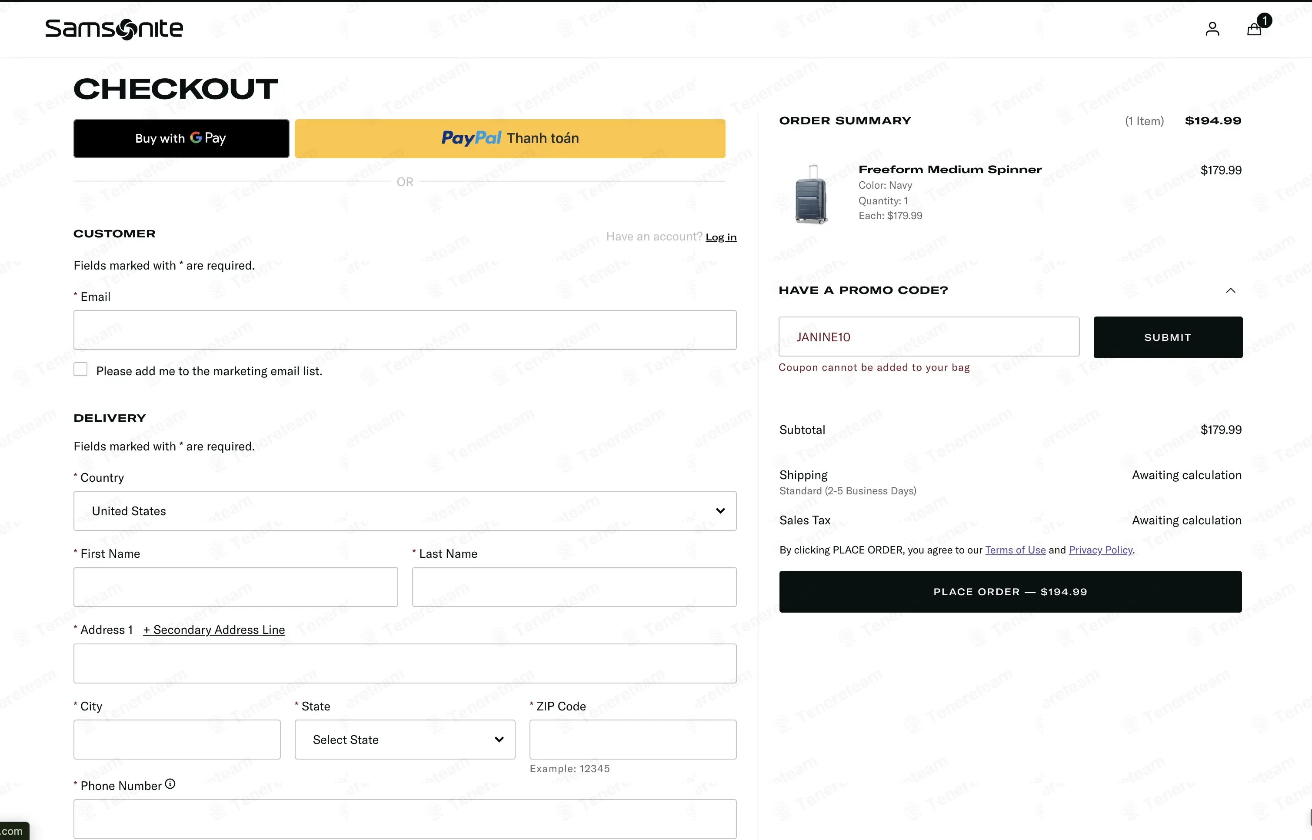Tick the marketing email list checkbox
Screen dimensions: 1312x840
click(81, 369)
